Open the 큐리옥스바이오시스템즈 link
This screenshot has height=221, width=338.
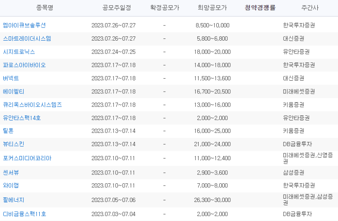coord(33,105)
